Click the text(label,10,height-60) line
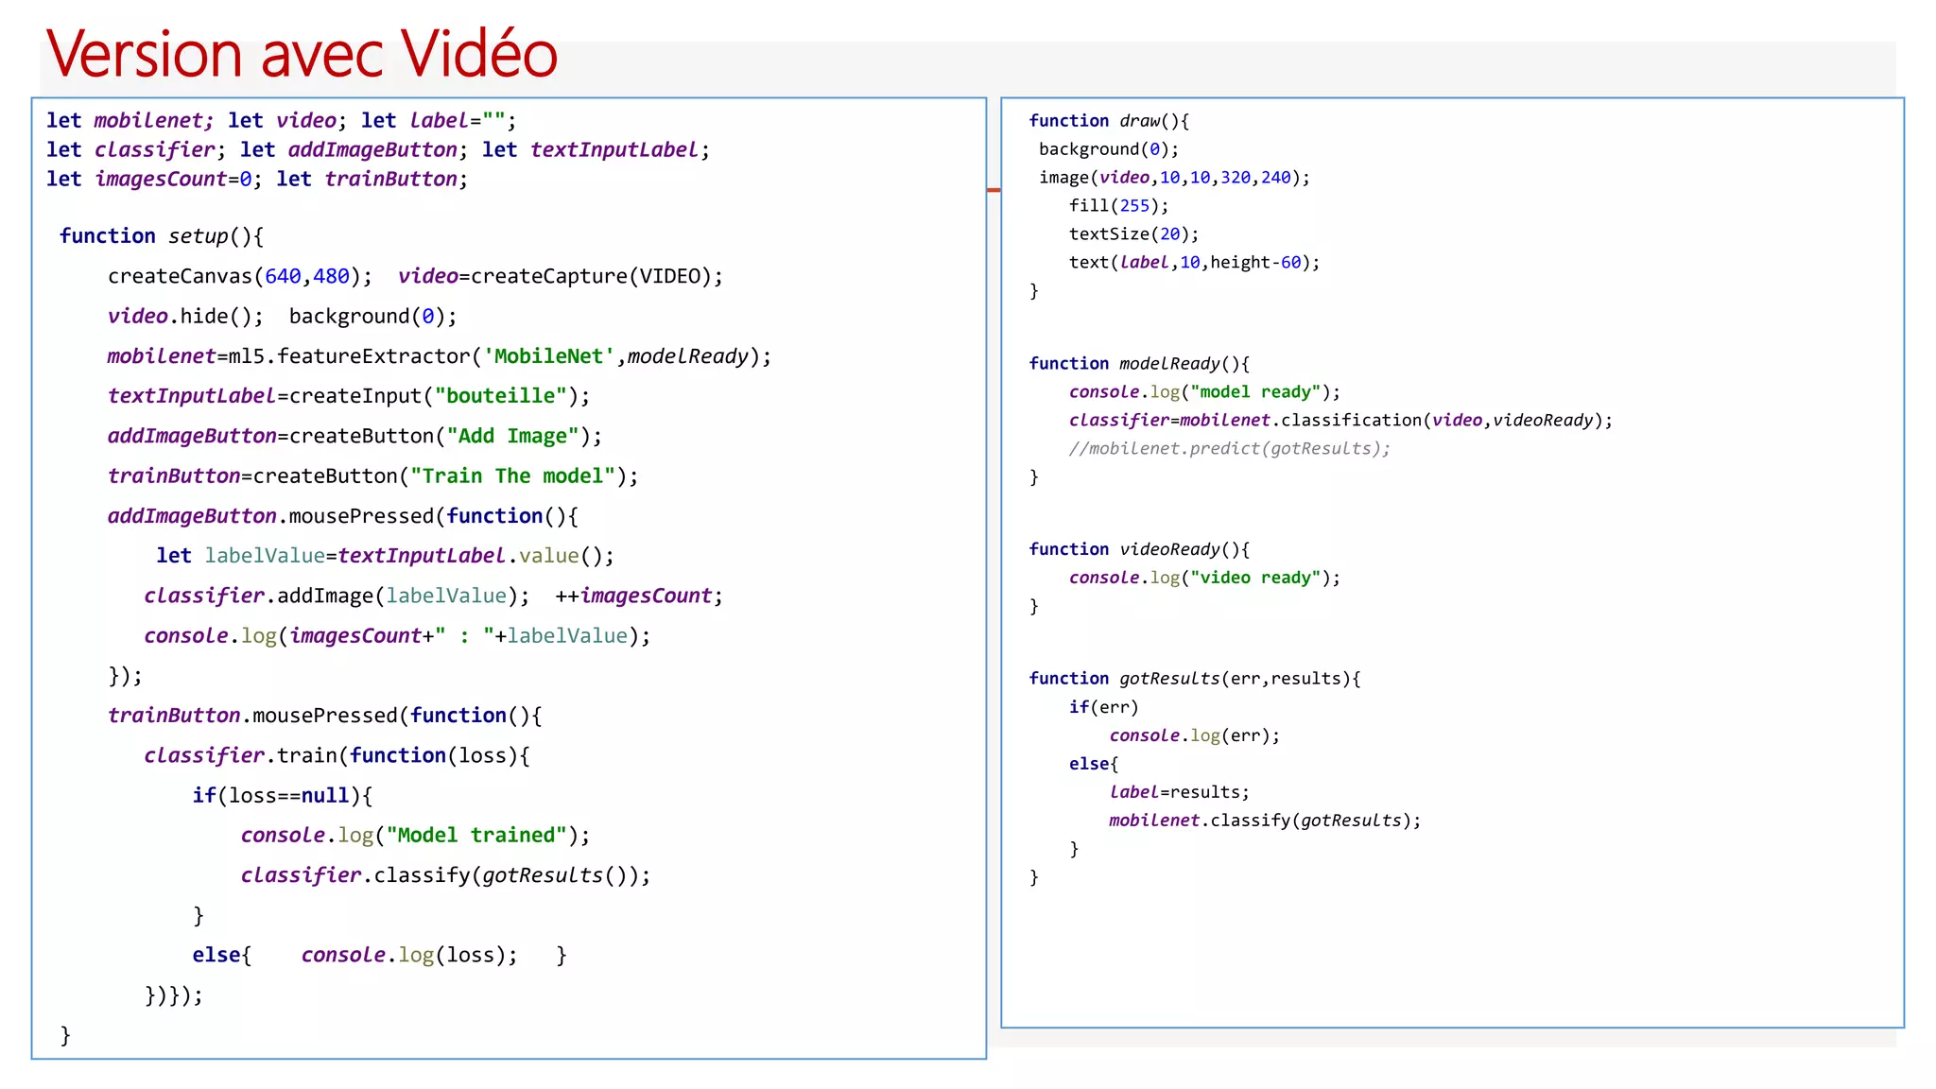 click(1194, 263)
